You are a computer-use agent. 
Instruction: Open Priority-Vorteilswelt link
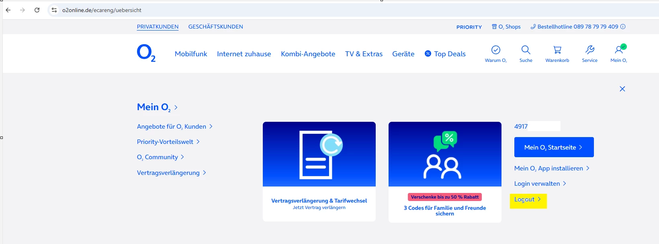coord(168,142)
